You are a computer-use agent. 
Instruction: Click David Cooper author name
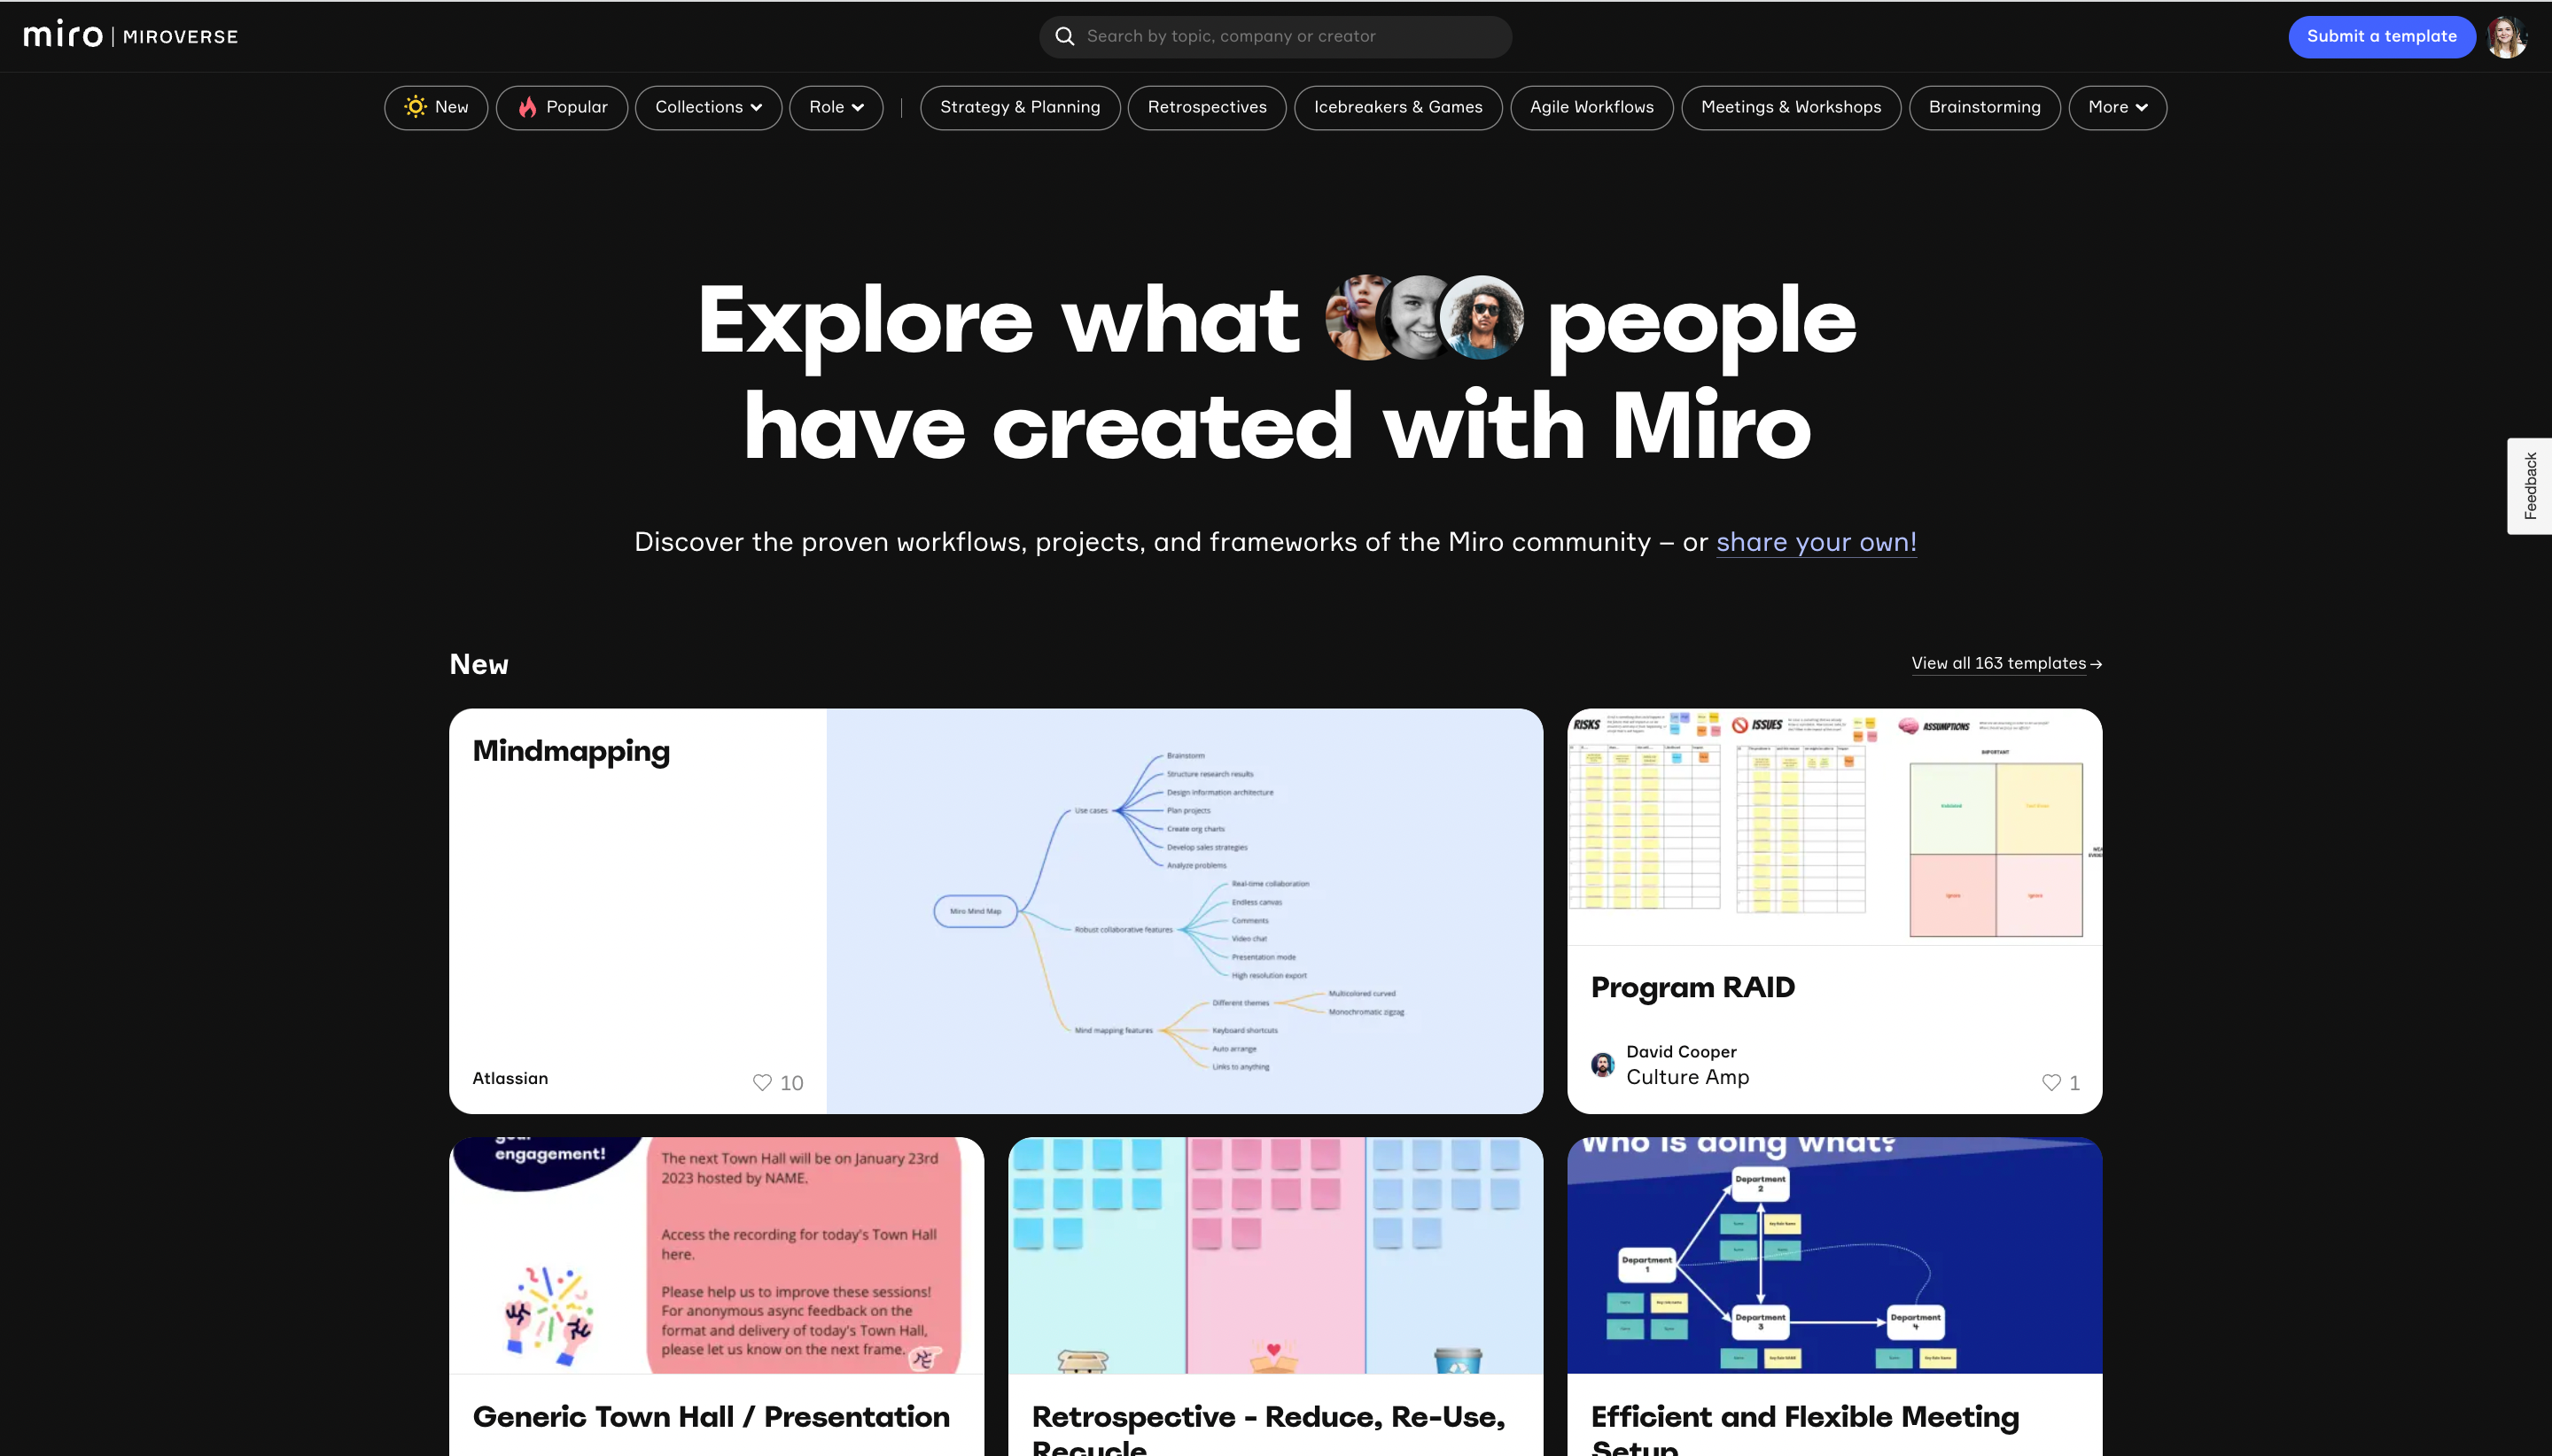click(1682, 1052)
